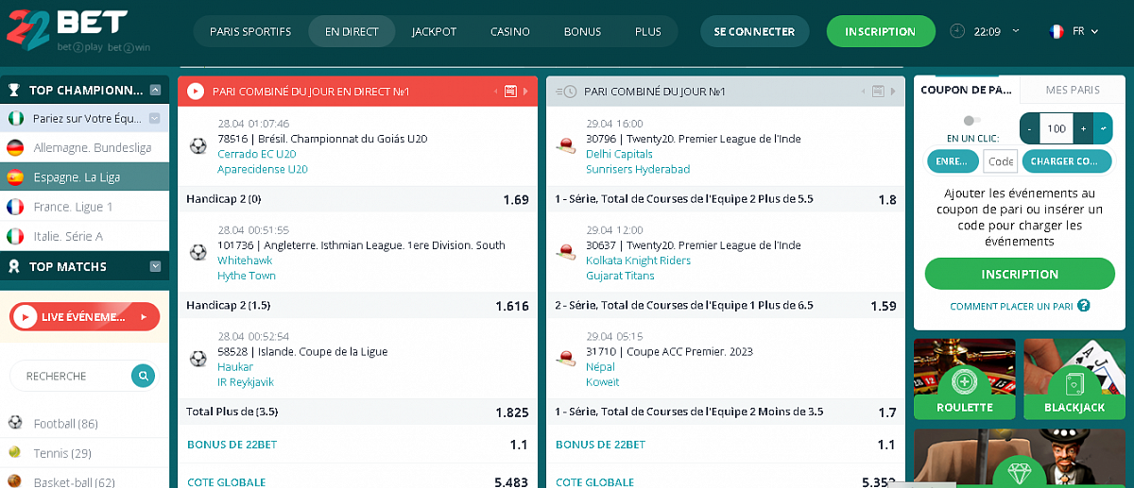This screenshot has width=1134, height=488.
Task: Increase the one-click stake with plus
Action: (1084, 128)
